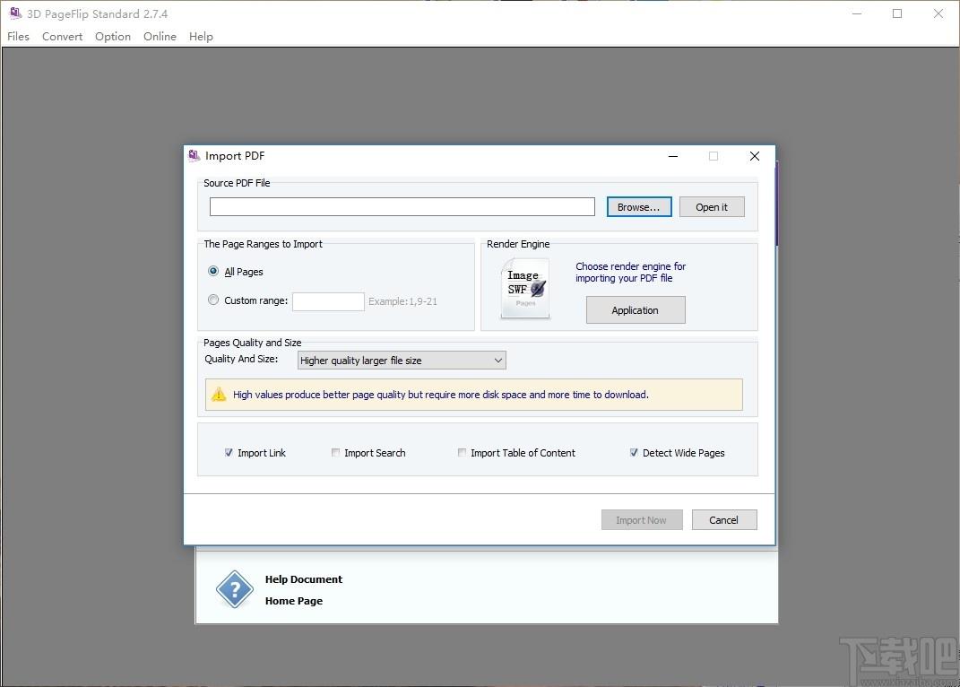
Task: Expand the Quality And Size dropdown
Action: point(402,361)
